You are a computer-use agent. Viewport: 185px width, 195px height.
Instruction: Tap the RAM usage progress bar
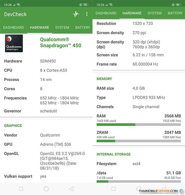click(139, 125)
